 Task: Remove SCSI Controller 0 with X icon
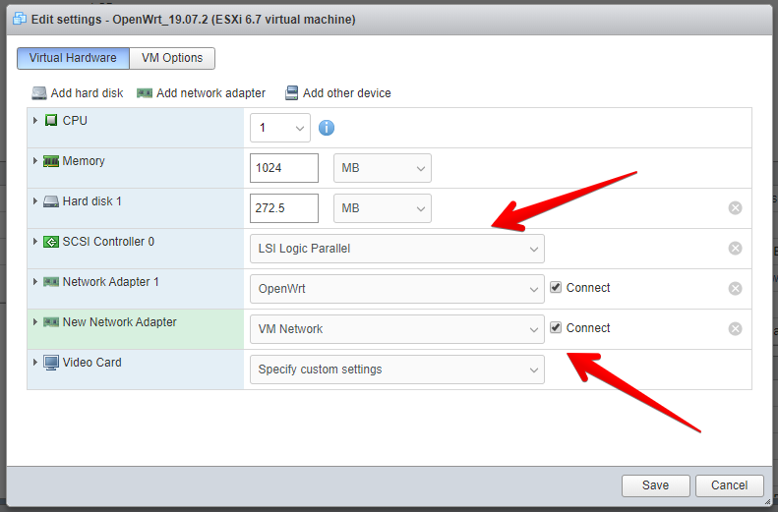tap(735, 249)
